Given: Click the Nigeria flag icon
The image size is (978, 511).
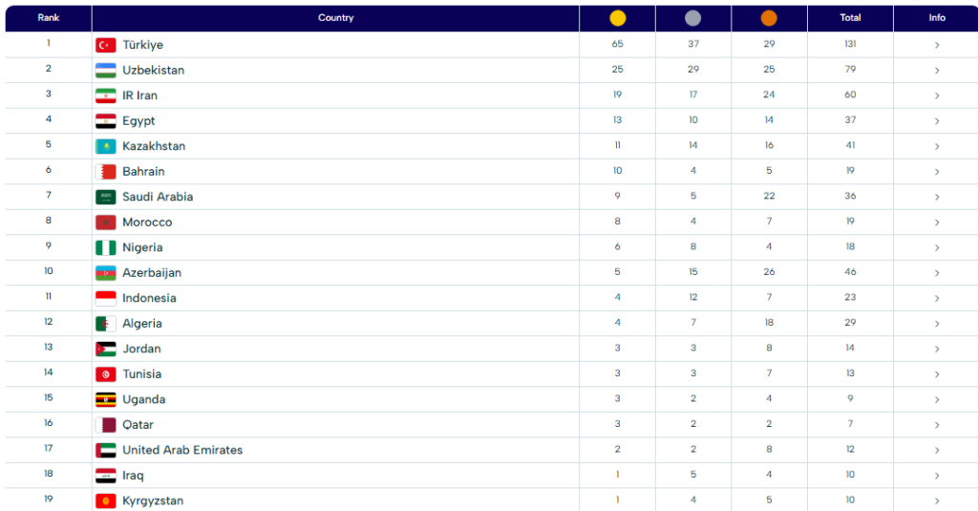Looking at the screenshot, I should (105, 247).
